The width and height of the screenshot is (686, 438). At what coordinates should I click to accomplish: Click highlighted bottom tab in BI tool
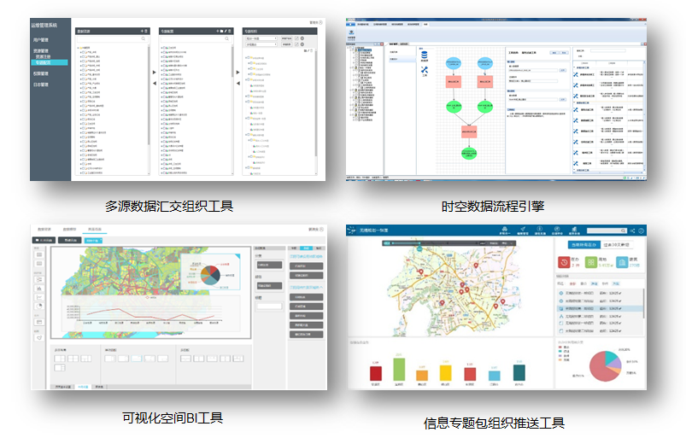tap(83, 387)
